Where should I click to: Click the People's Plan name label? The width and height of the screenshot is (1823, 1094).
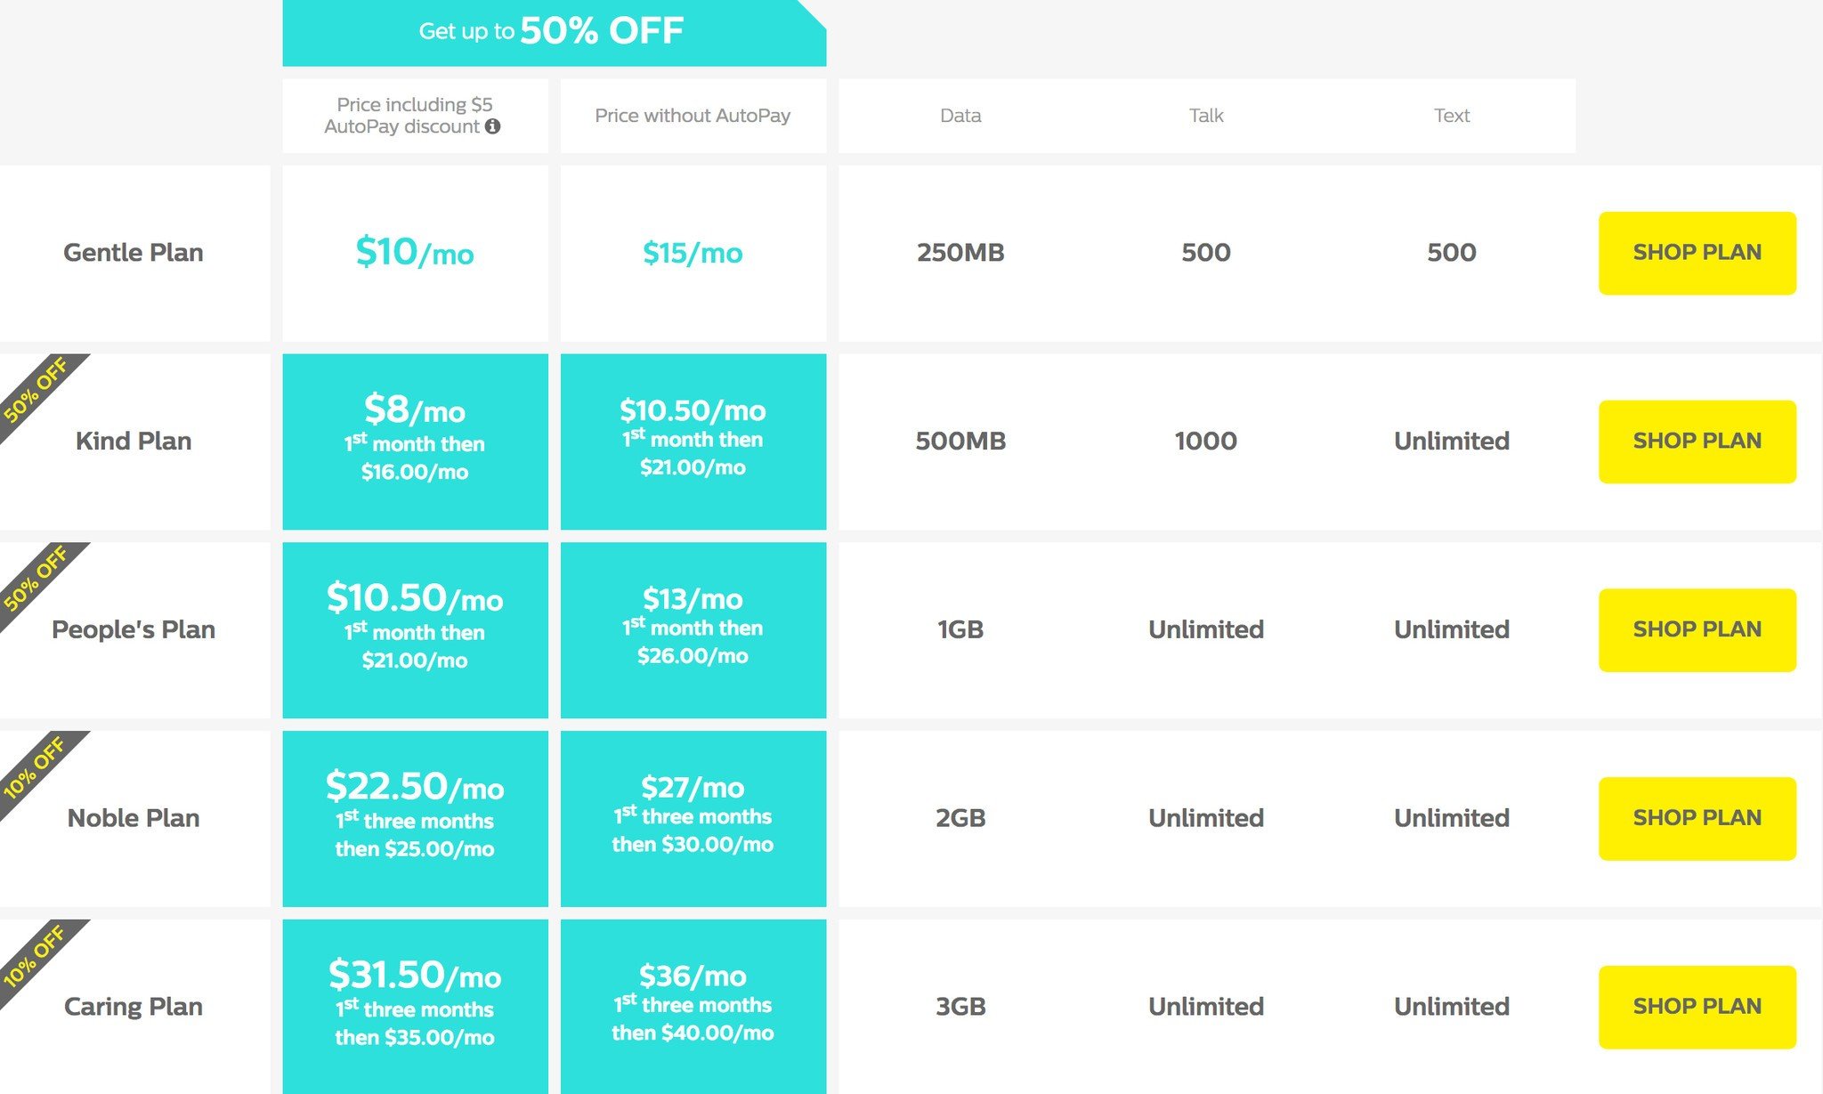[x=134, y=629]
